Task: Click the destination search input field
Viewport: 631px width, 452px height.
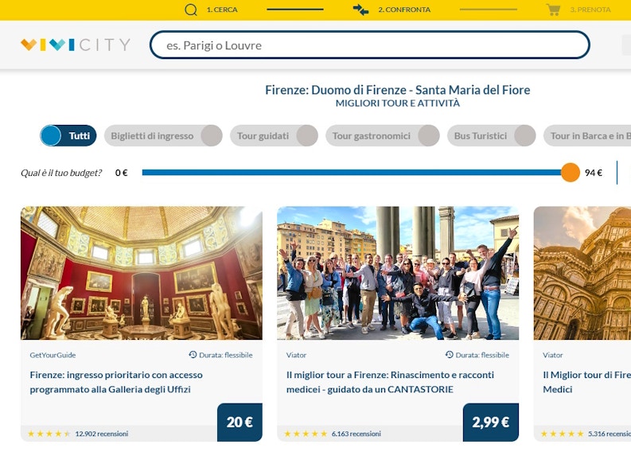Action: tap(370, 45)
